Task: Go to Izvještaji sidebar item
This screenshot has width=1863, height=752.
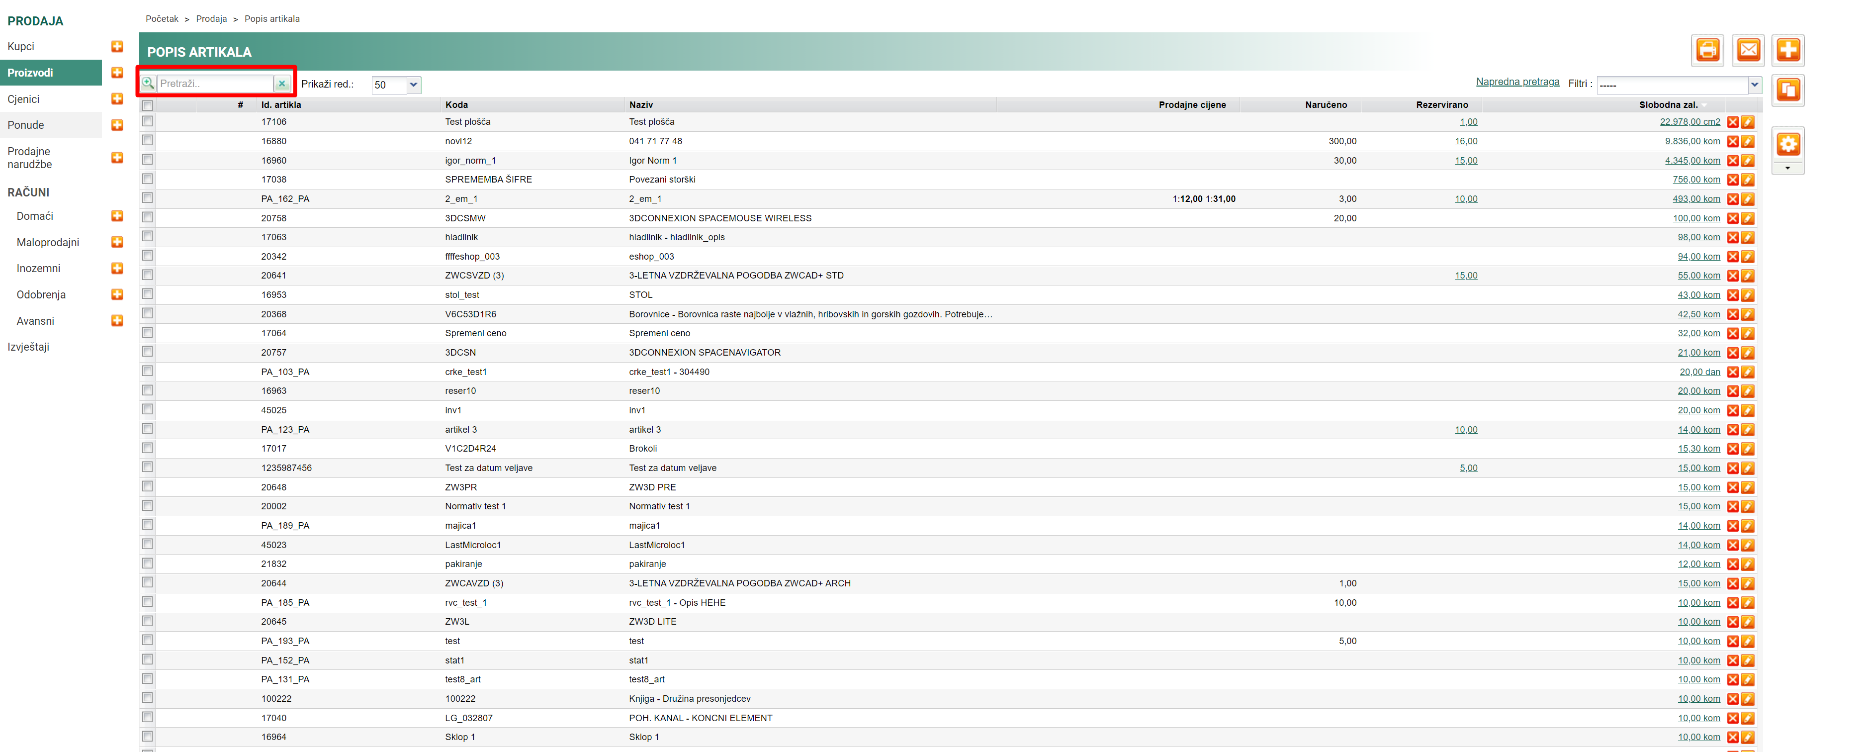Action: tap(28, 347)
